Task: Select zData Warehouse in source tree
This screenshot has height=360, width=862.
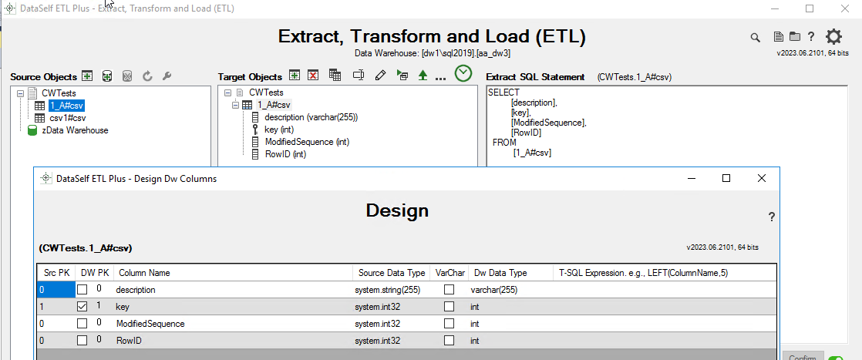Action: click(x=75, y=130)
